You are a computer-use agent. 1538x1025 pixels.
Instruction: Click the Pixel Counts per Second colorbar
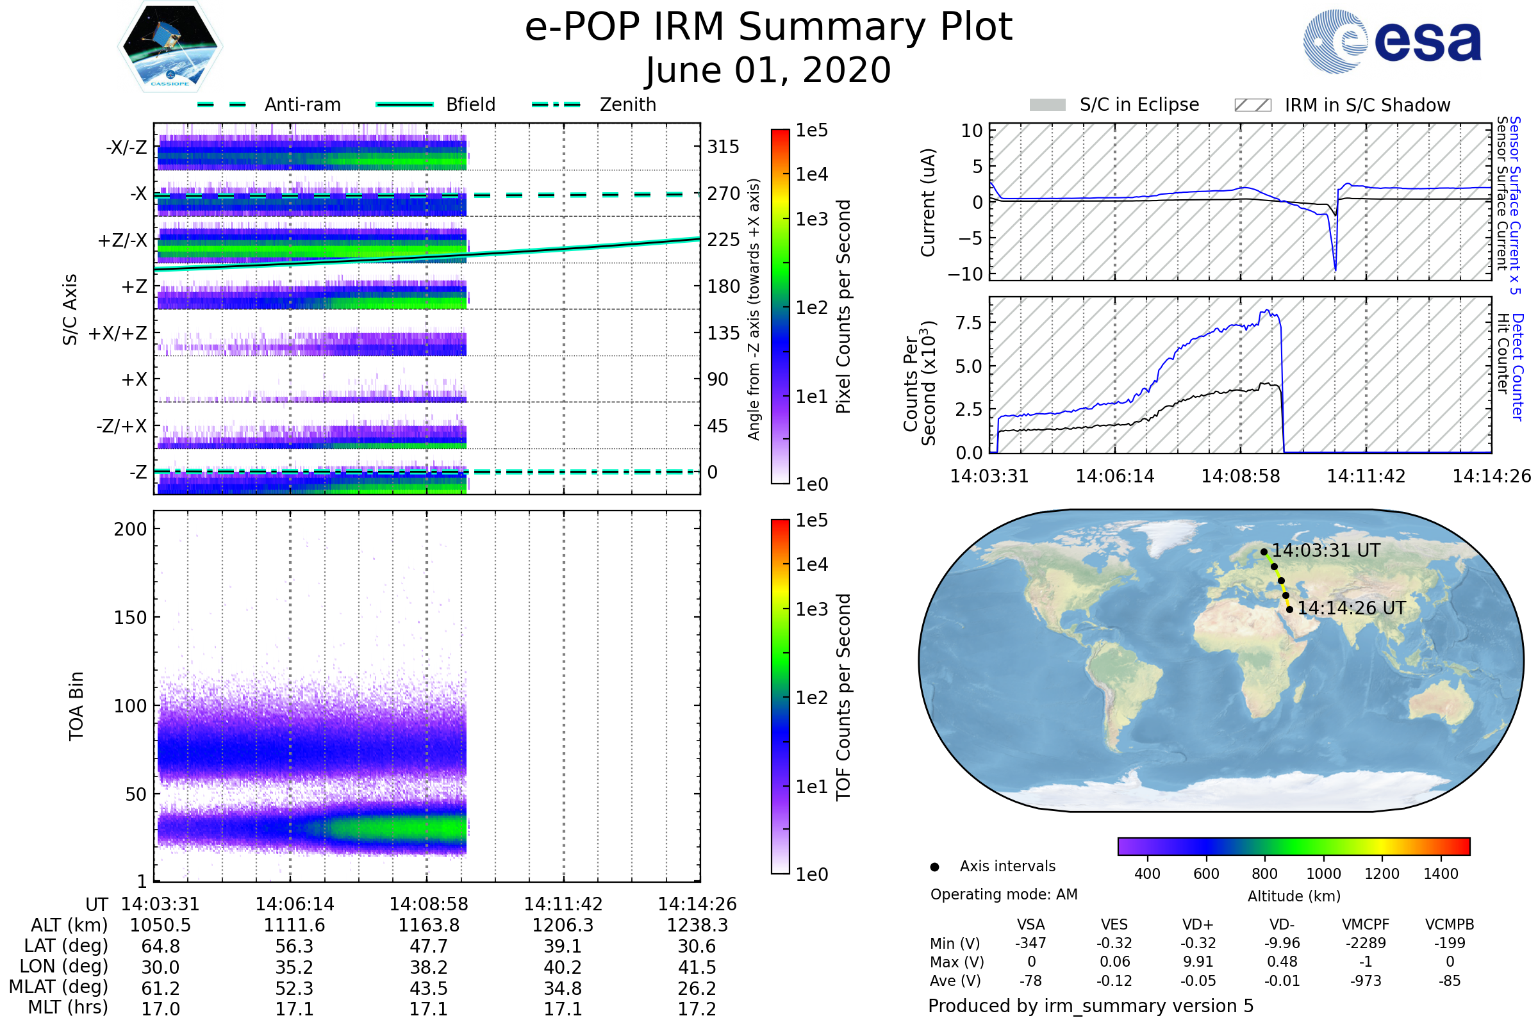click(780, 306)
